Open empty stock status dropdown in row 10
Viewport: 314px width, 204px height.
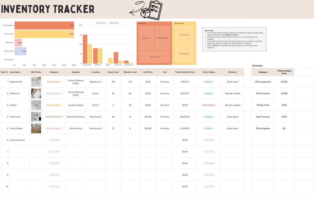click(x=209, y=186)
